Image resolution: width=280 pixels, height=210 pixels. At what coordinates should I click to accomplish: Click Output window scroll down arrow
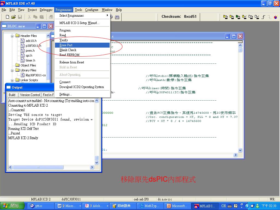coord(97,162)
